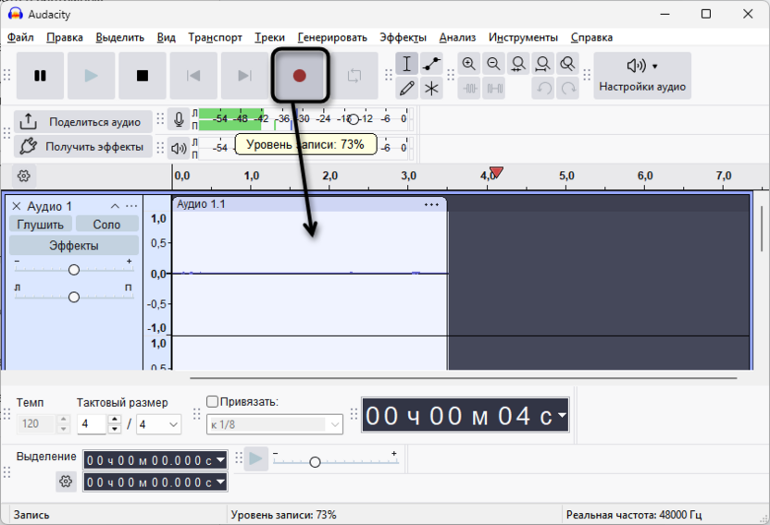This screenshot has width=770, height=525.
Task: Select the Multi-tool asterisk icon
Action: tap(431, 89)
